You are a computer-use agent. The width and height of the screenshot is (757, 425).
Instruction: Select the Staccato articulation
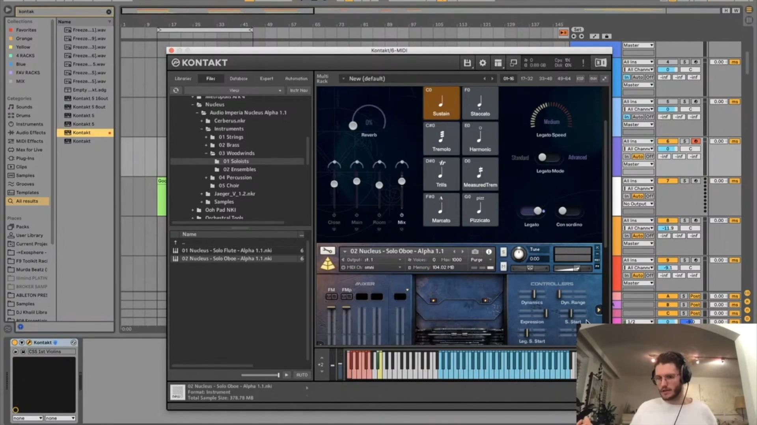point(480,103)
